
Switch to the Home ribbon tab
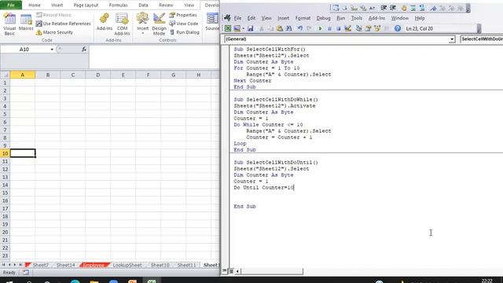(x=35, y=5)
